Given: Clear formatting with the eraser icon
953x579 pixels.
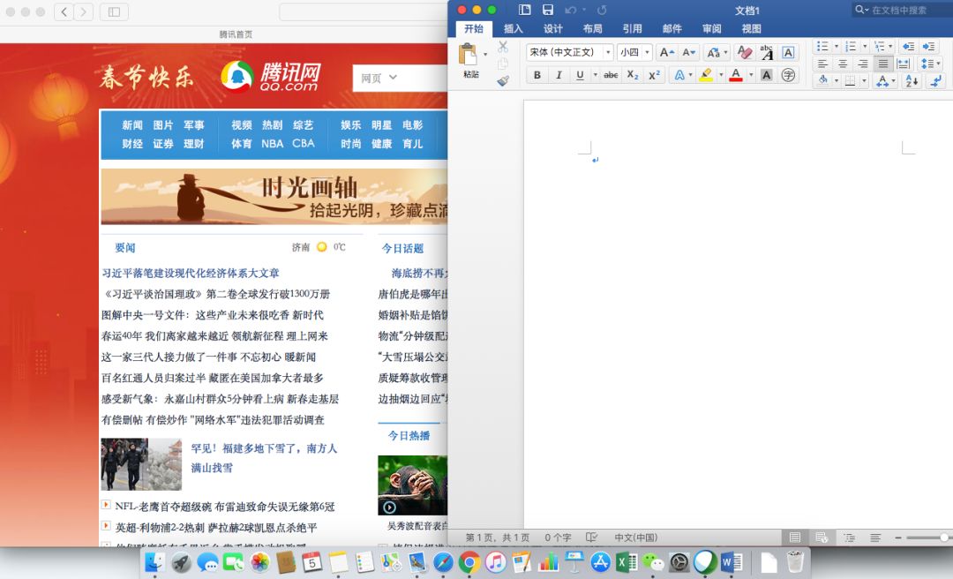Looking at the screenshot, I should click(x=745, y=53).
